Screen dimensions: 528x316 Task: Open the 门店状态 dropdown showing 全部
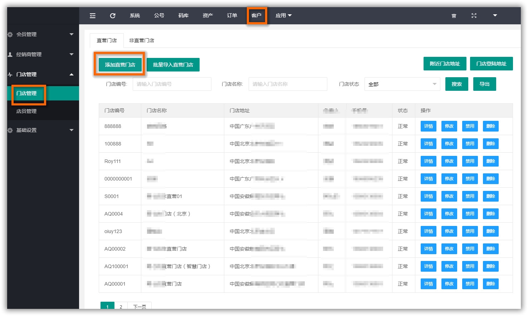click(402, 84)
